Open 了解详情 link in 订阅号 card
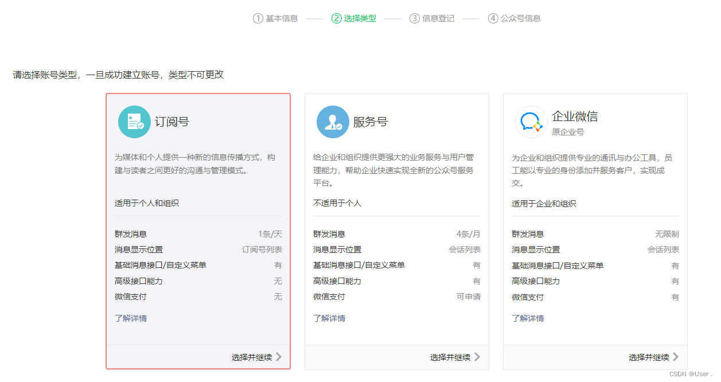 (x=131, y=318)
